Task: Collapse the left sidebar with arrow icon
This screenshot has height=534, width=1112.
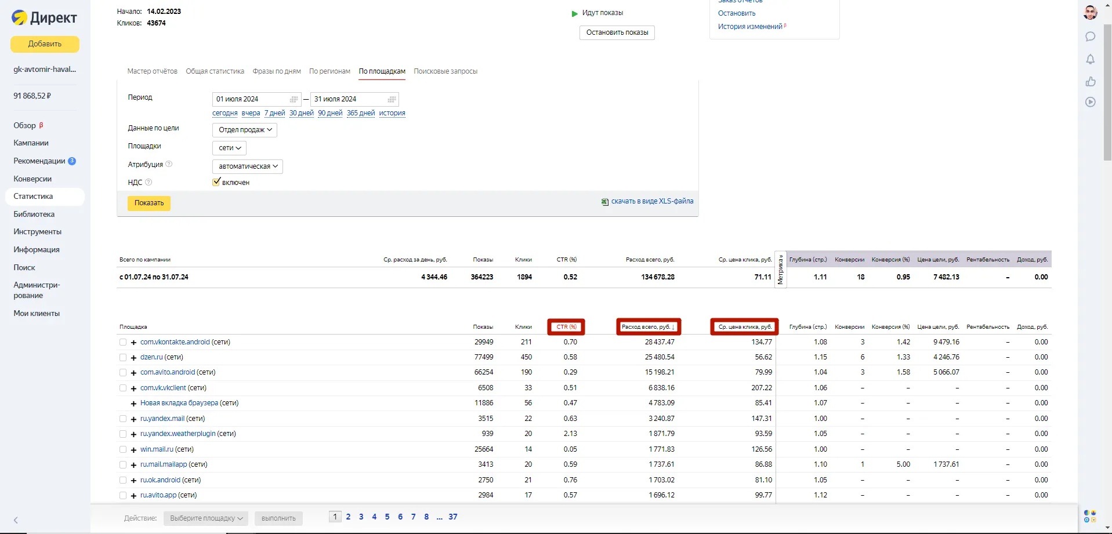Action: coord(16,520)
